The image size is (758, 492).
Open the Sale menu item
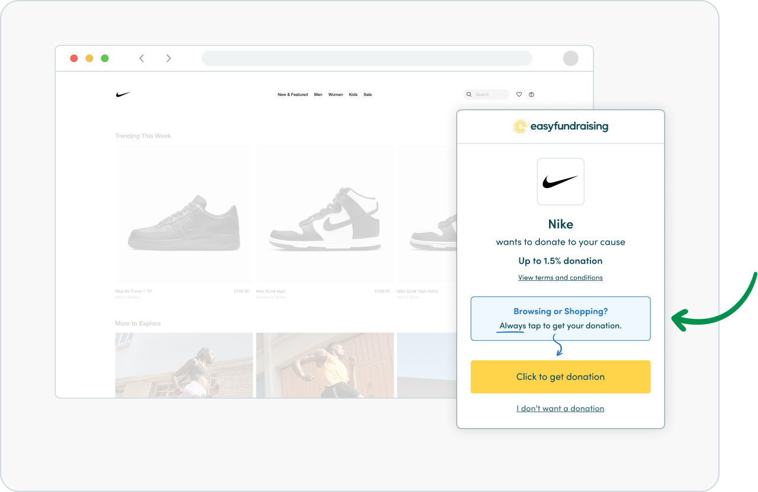coord(368,95)
